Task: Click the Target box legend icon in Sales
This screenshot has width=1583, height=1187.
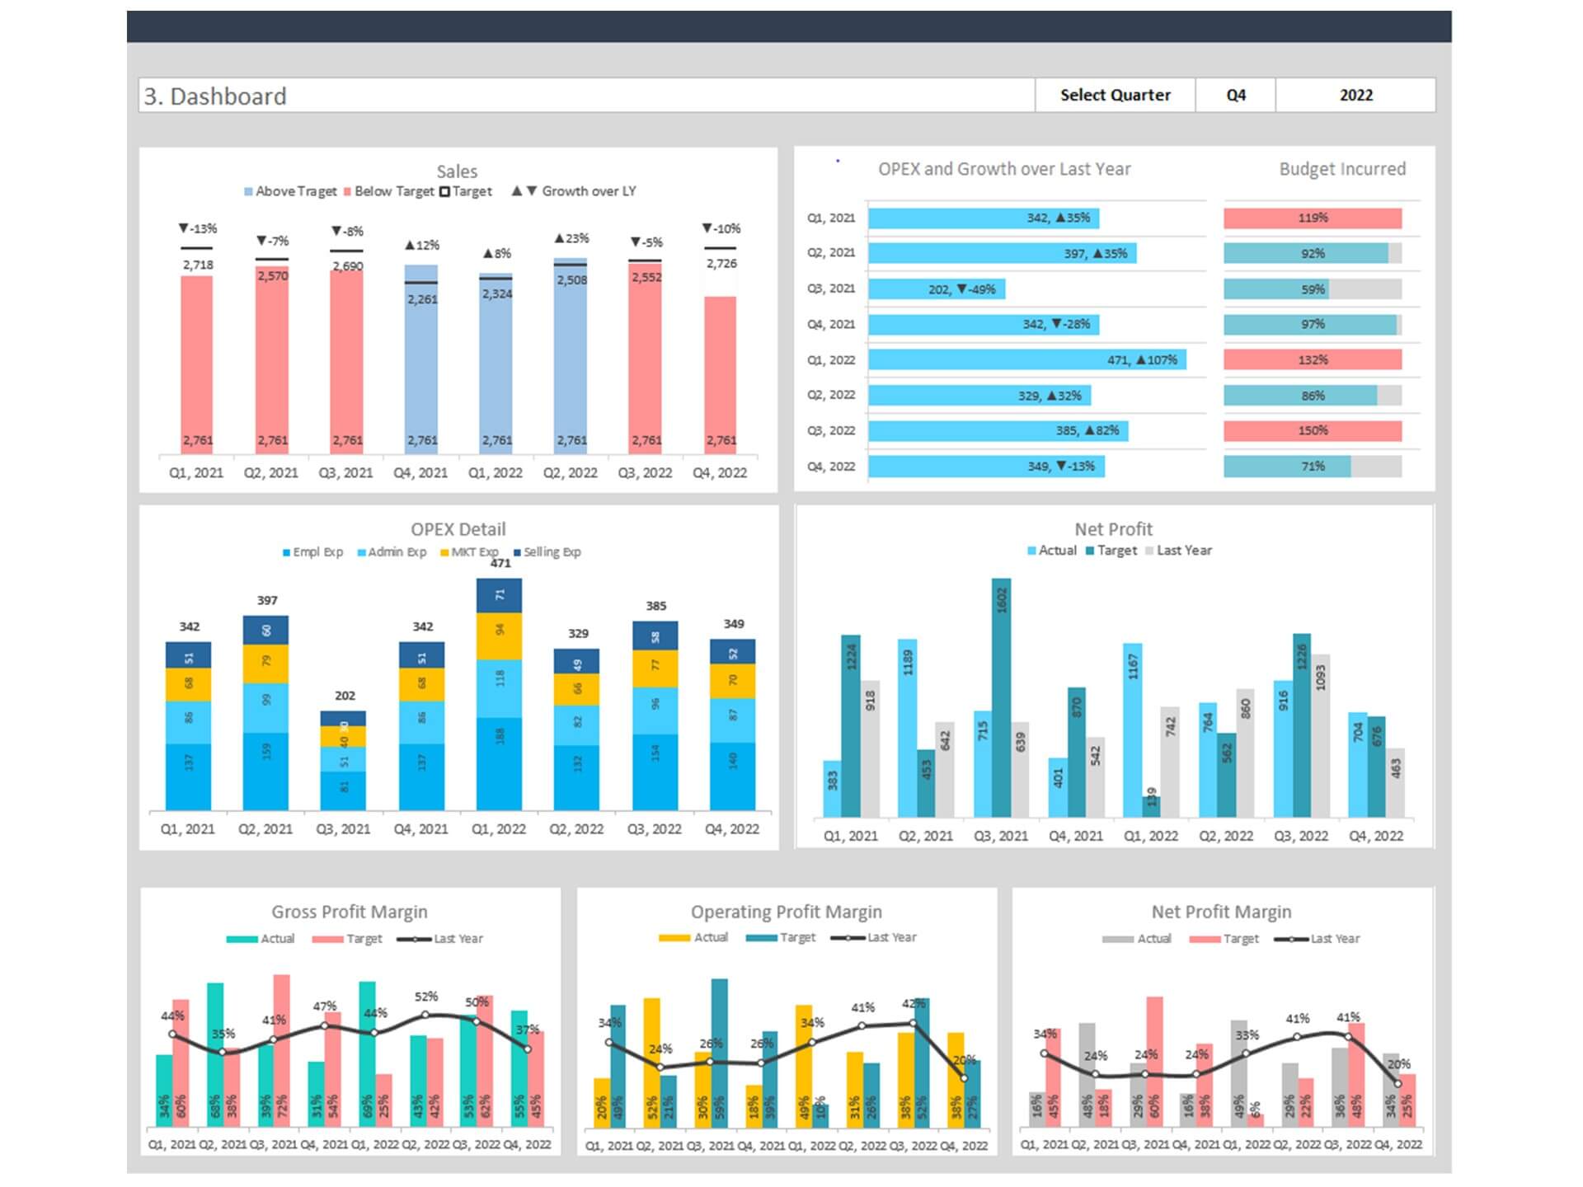Action: point(445,191)
